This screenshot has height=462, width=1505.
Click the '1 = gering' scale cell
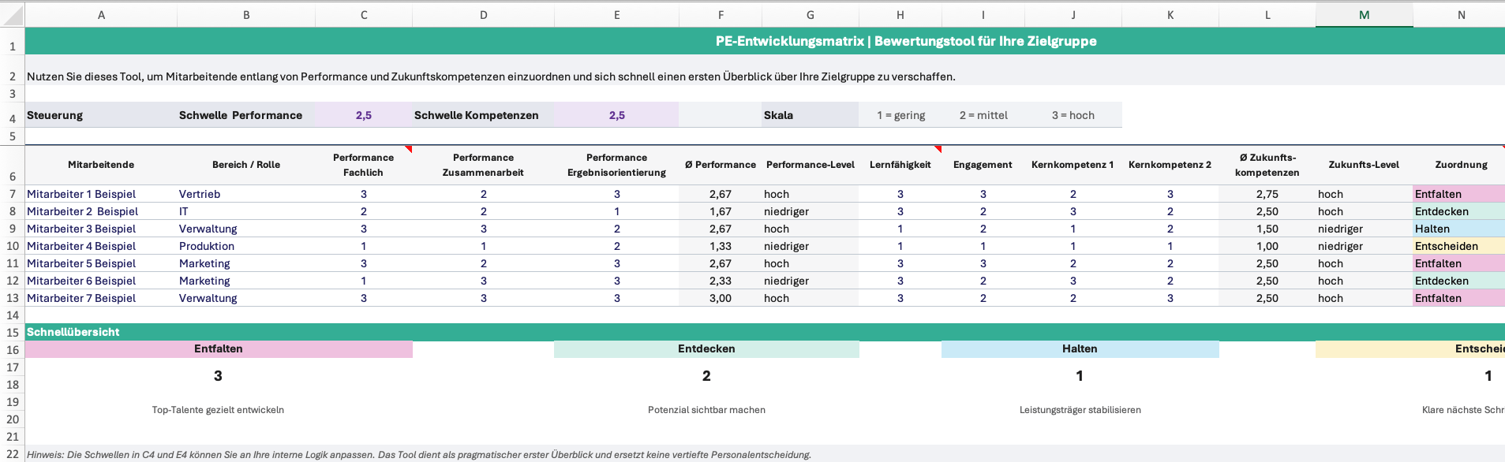(x=900, y=115)
